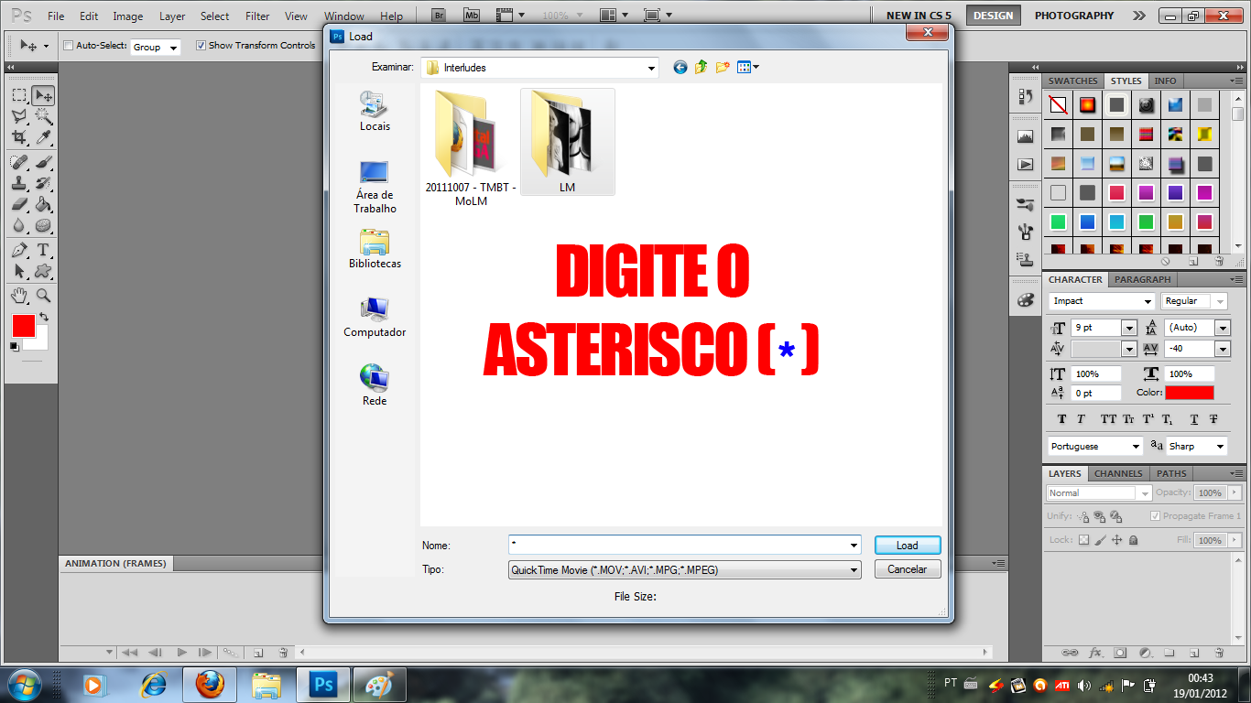The image size is (1251, 703).
Task: Select the Zoom tool
Action: click(43, 296)
